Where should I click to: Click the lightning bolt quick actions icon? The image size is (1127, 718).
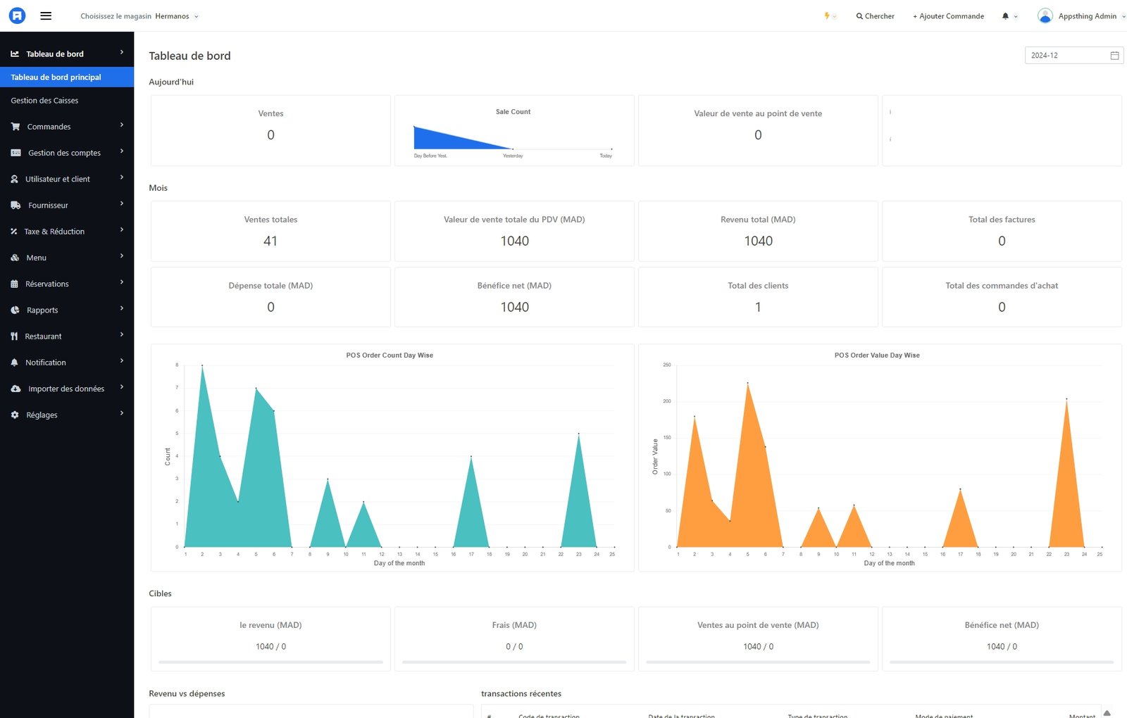[x=827, y=15]
